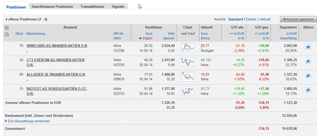Open the WIRECARD AG INHABER-AKTIEN link
317x136 pixels.
click(57, 46)
